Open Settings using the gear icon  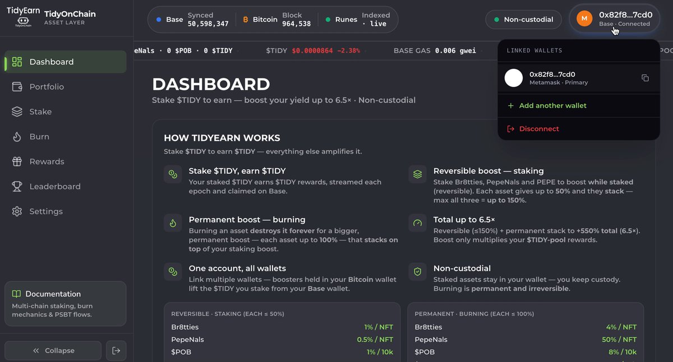click(x=17, y=211)
